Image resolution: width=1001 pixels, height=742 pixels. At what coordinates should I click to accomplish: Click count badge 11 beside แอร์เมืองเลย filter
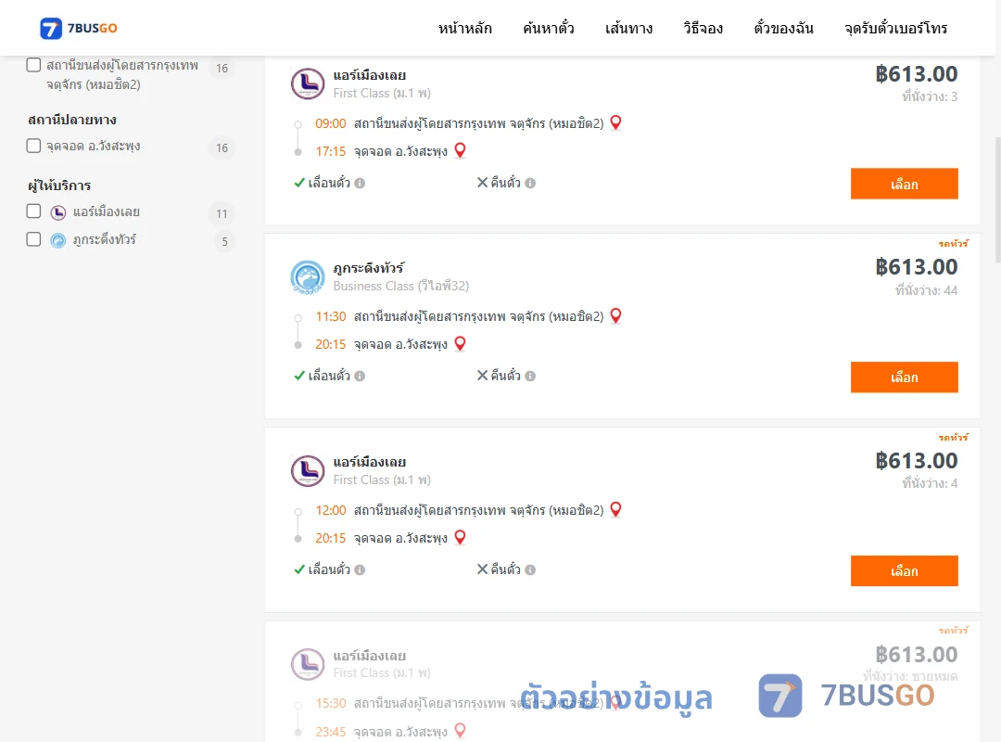(x=222, y=213)
